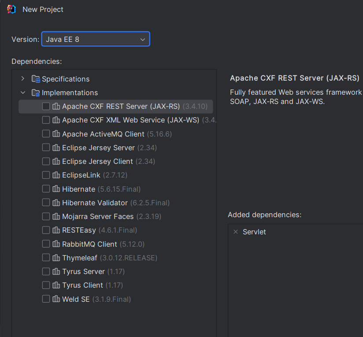Click the library icon beside EclipseLink
Viewport: 363px width, 337px height.
click(x=56, y=175)
